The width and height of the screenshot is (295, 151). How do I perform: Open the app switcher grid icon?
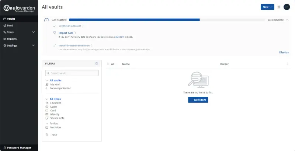point(279,7)
